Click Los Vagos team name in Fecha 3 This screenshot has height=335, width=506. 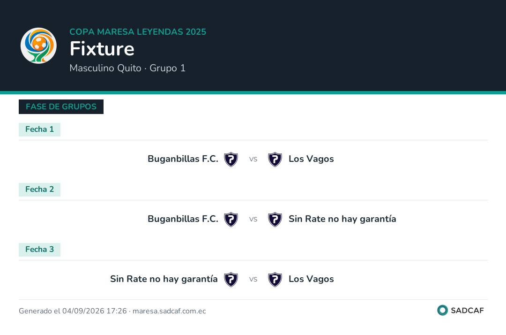tap(311, 279)
